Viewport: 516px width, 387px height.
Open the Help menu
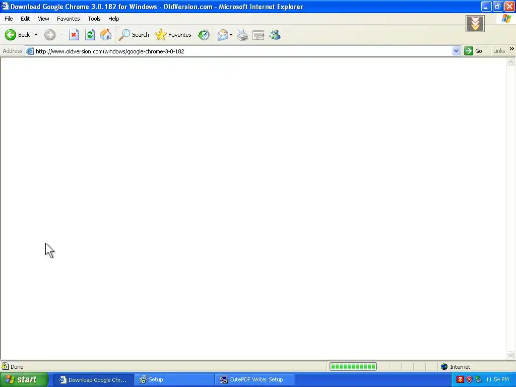[113, 19]
